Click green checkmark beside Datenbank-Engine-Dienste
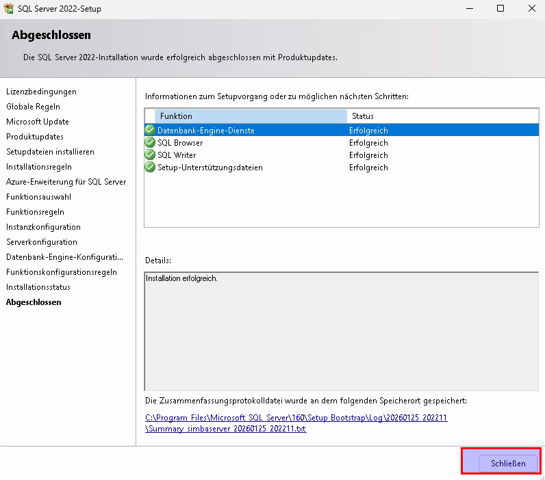The width and height of the screenshot is (545, 480). 150,130
